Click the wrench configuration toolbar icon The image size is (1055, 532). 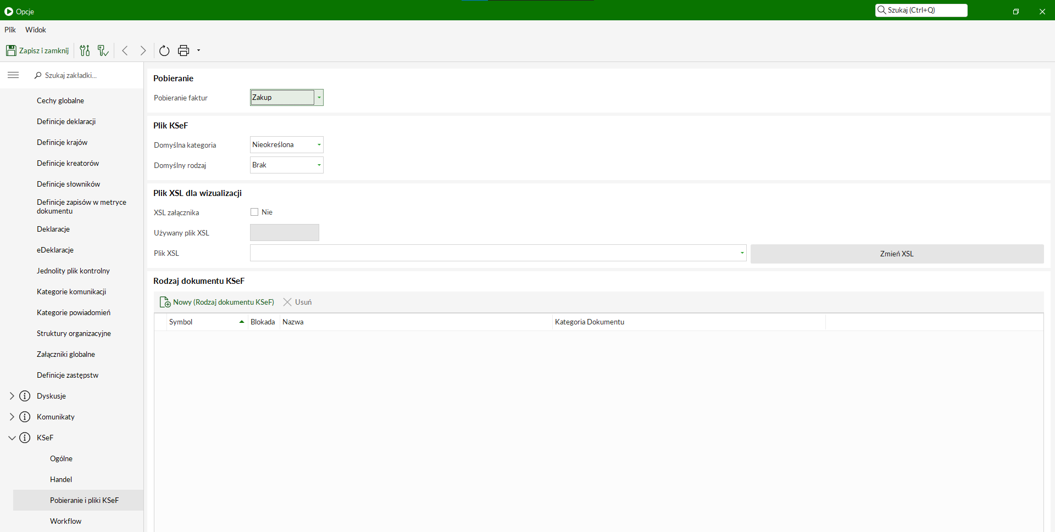[x=103, y=51]
